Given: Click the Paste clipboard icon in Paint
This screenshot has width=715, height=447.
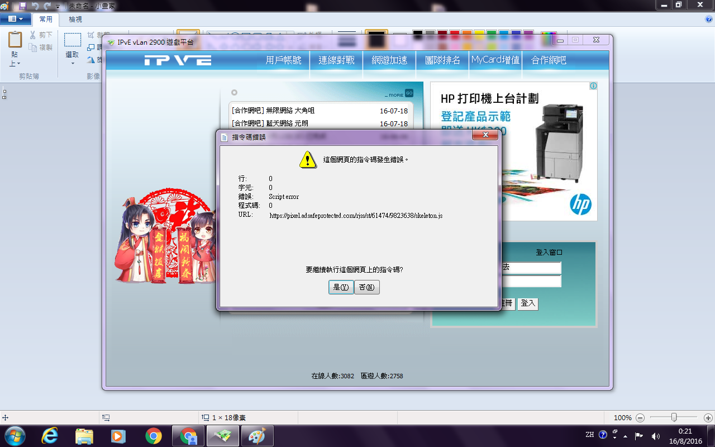Looking at the screenshot, I should click(15, 40).
